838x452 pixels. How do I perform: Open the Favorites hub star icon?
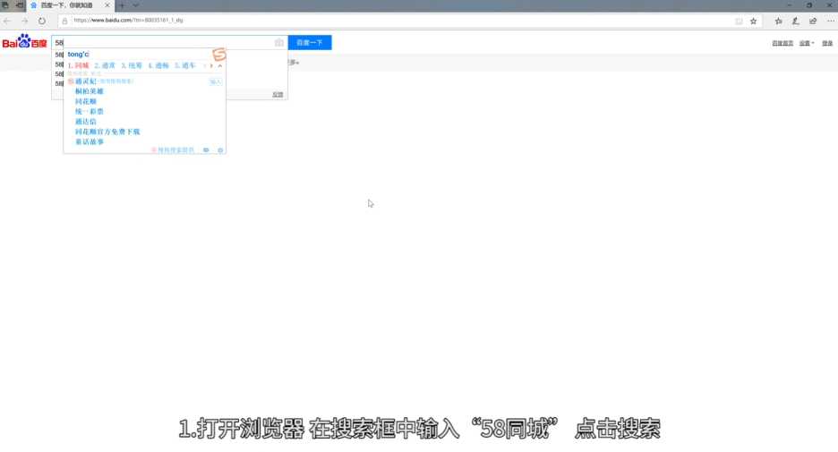pos(779,21)
